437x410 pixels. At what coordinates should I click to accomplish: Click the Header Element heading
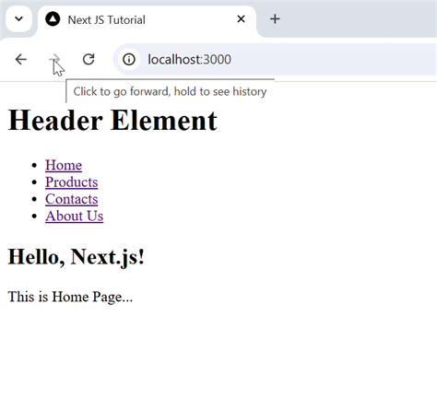click(x=112, y=121)
